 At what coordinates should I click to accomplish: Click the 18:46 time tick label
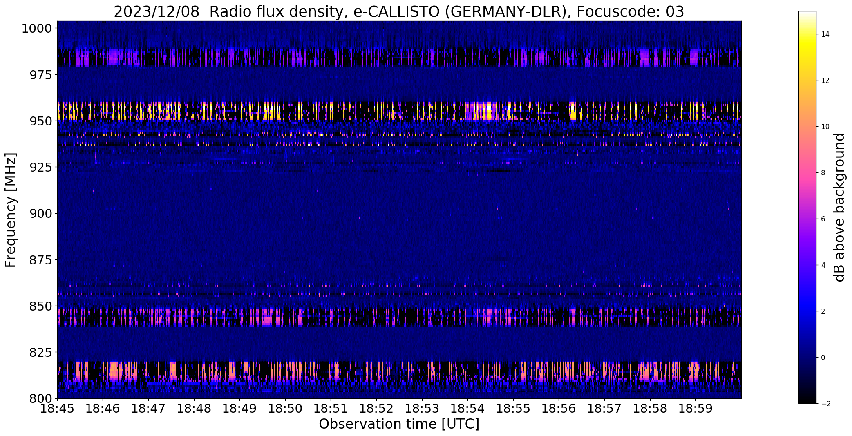tap(103, 409)
